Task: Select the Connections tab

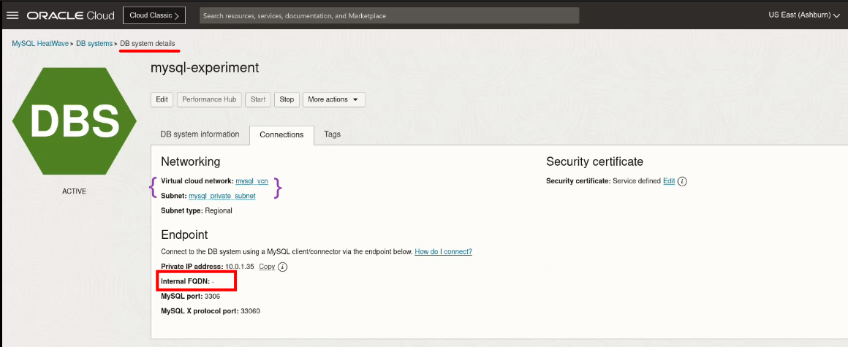Action: pos(281,135)
